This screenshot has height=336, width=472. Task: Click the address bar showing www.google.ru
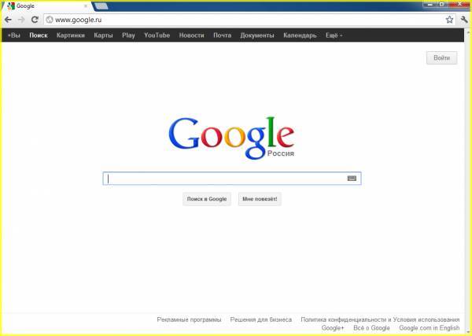tap(236, 19)
